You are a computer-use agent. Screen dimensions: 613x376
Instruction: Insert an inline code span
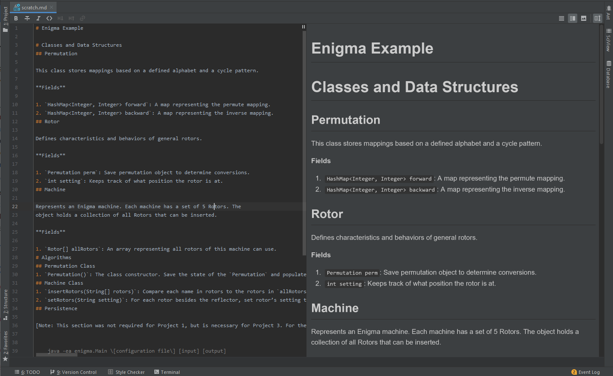(49, 18)
